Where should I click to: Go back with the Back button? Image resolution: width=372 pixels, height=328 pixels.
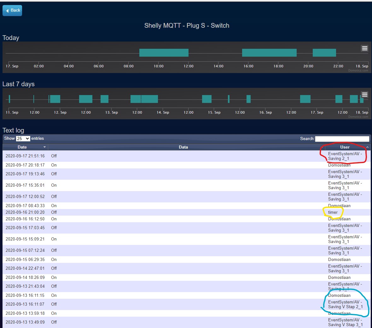coord(12,10)
